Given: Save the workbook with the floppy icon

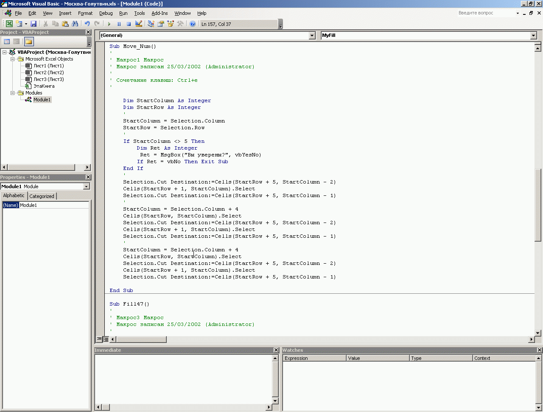Looking at the screenshot, I should (x=34, y=24).
